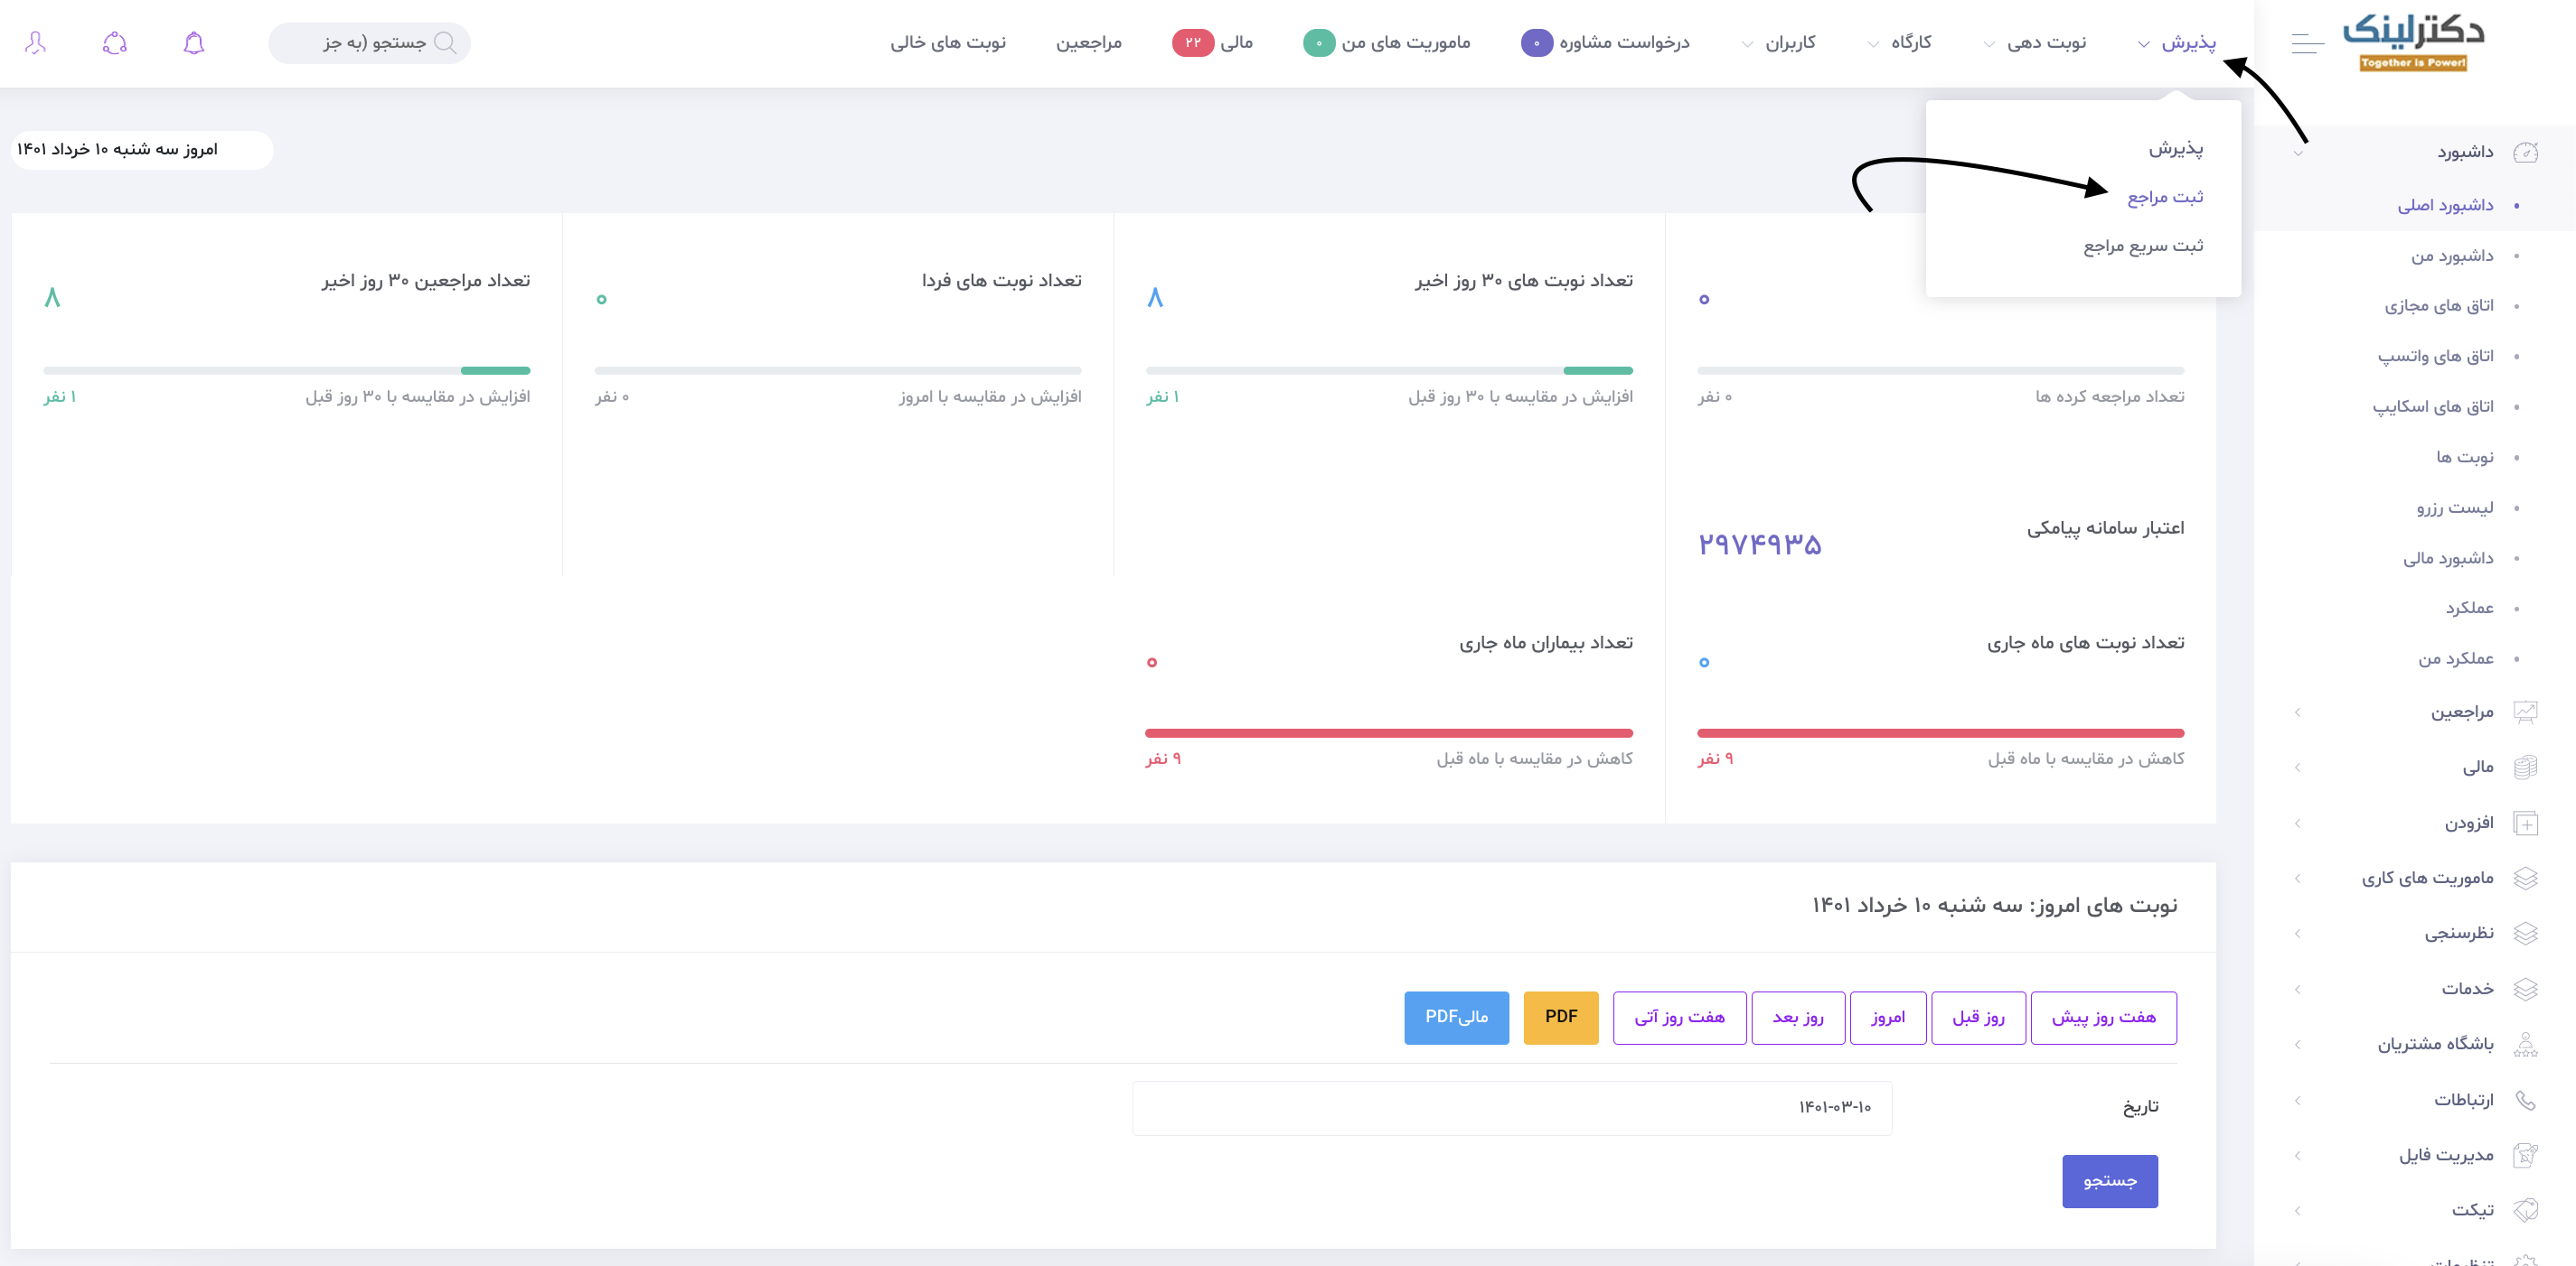Expand the ماموریت های کاری sidebar section

tap(2298, 879)
